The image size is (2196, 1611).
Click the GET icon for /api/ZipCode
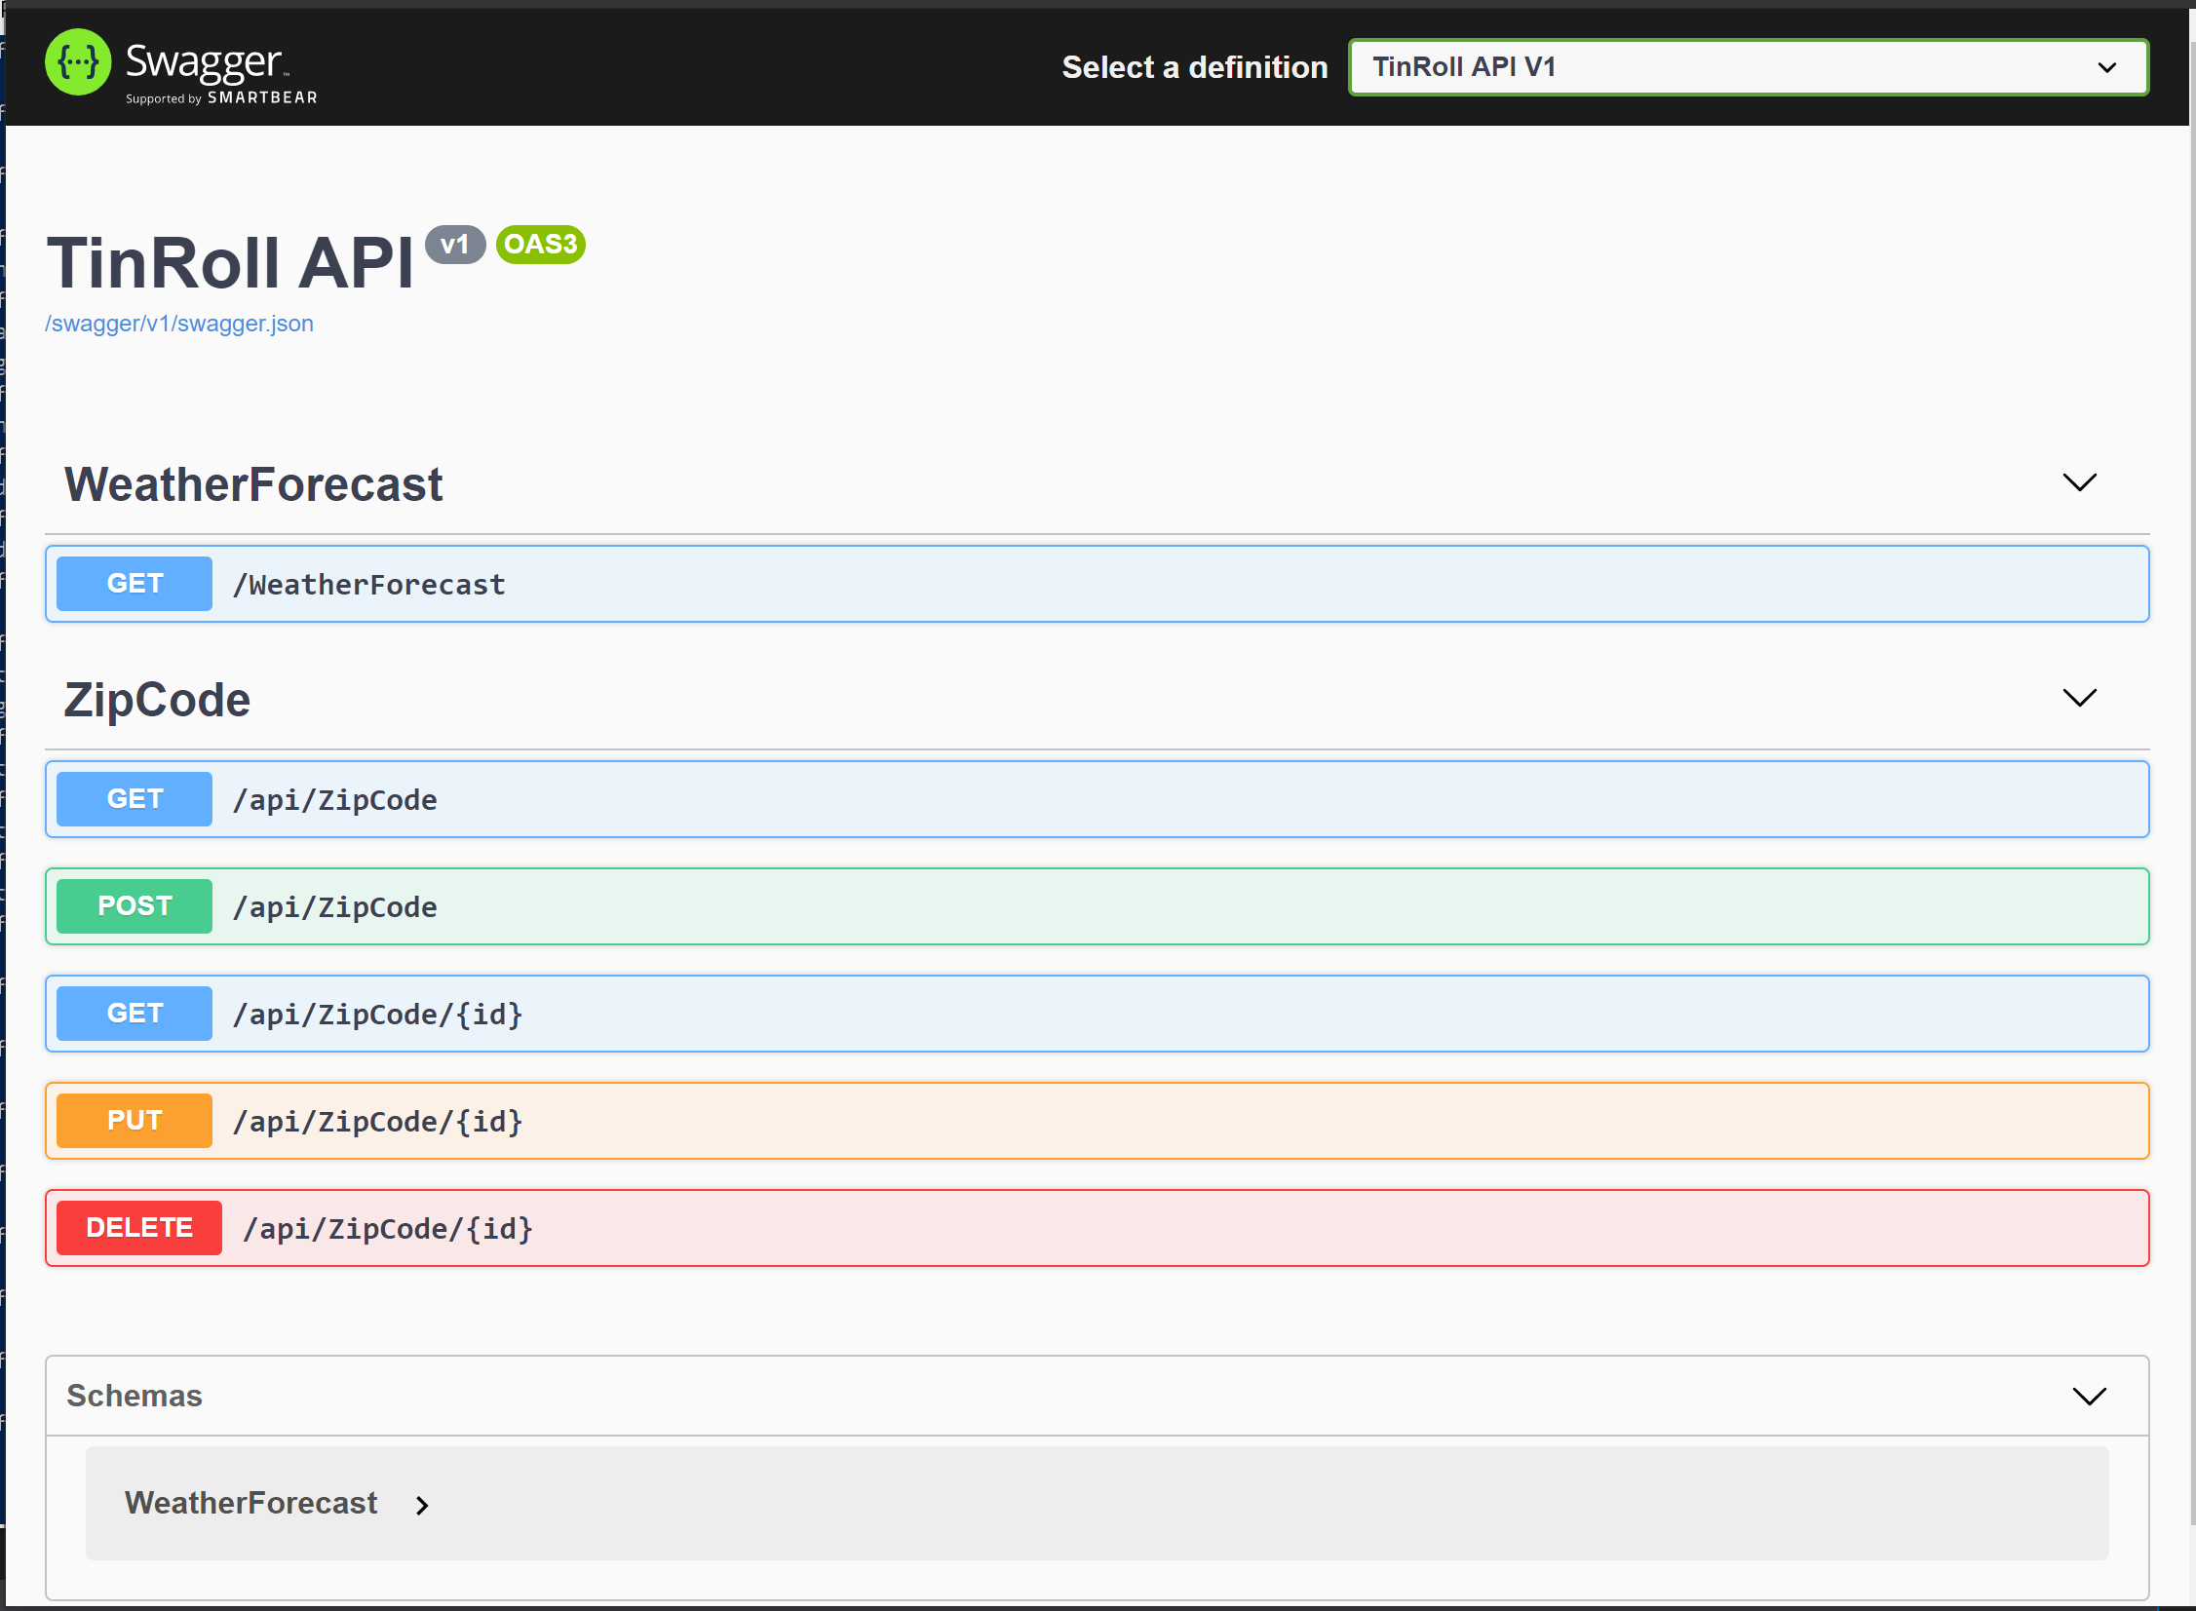[135, 798]
